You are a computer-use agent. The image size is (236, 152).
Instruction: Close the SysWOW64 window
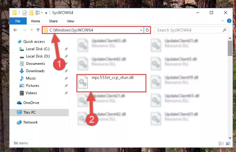tap(226, 13)
